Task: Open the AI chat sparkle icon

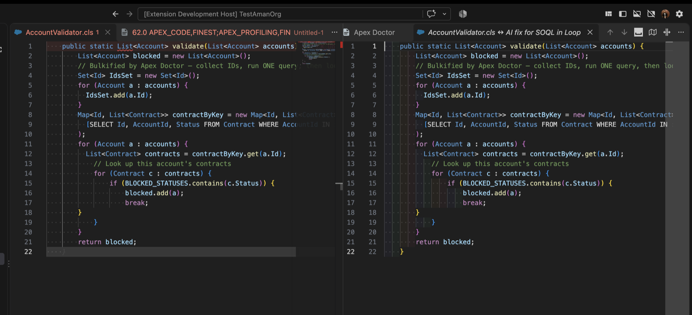Action: pos(431,14)
